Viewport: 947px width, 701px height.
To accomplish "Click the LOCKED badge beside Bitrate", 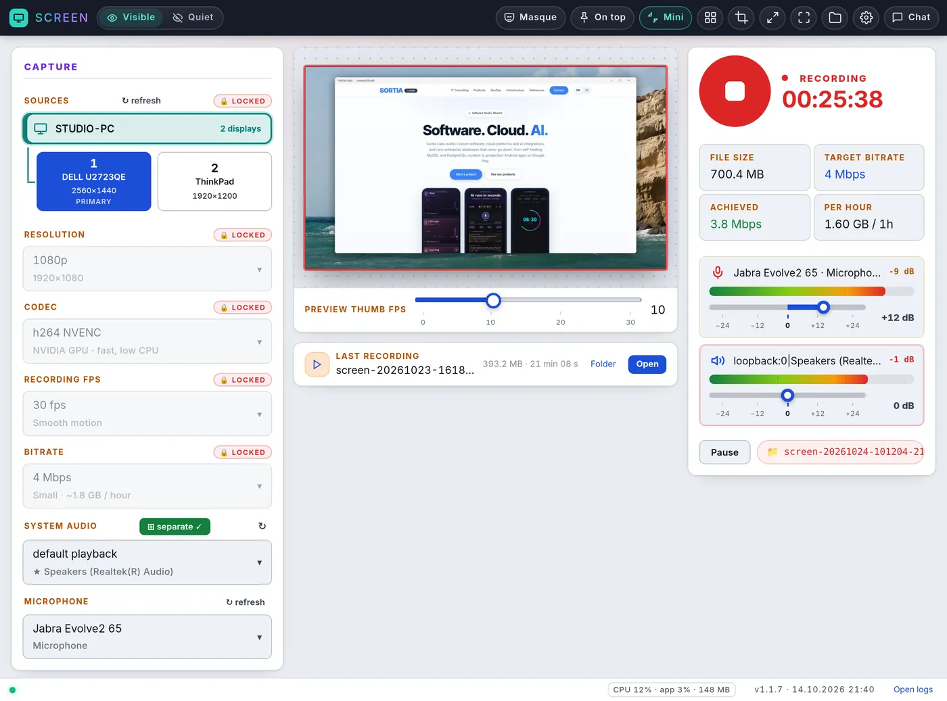I will (243, 452).
